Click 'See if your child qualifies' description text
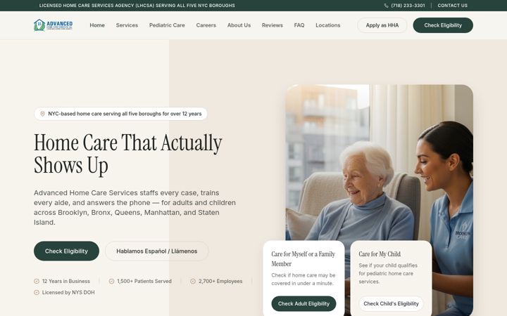 click(388, 273)
